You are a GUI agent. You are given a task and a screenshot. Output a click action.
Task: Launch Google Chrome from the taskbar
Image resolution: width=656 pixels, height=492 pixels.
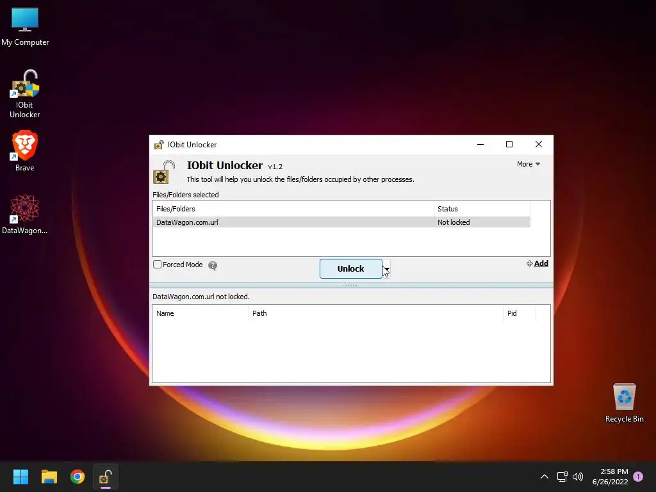click(78, 477)
